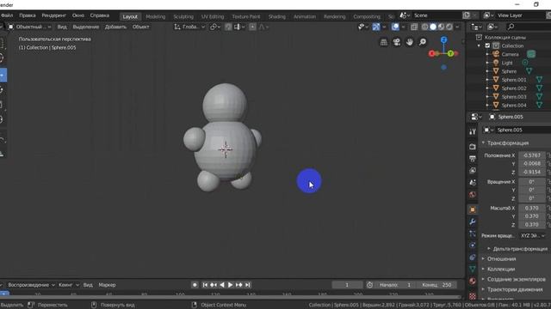
Task: Click the Light object icon in outliner
Action: pyautogui.click(x=496, y=63)
